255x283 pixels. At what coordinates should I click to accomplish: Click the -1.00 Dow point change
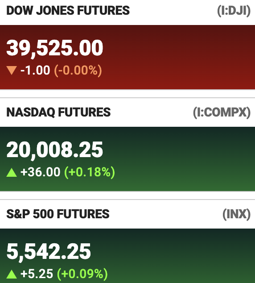[35, 70]
